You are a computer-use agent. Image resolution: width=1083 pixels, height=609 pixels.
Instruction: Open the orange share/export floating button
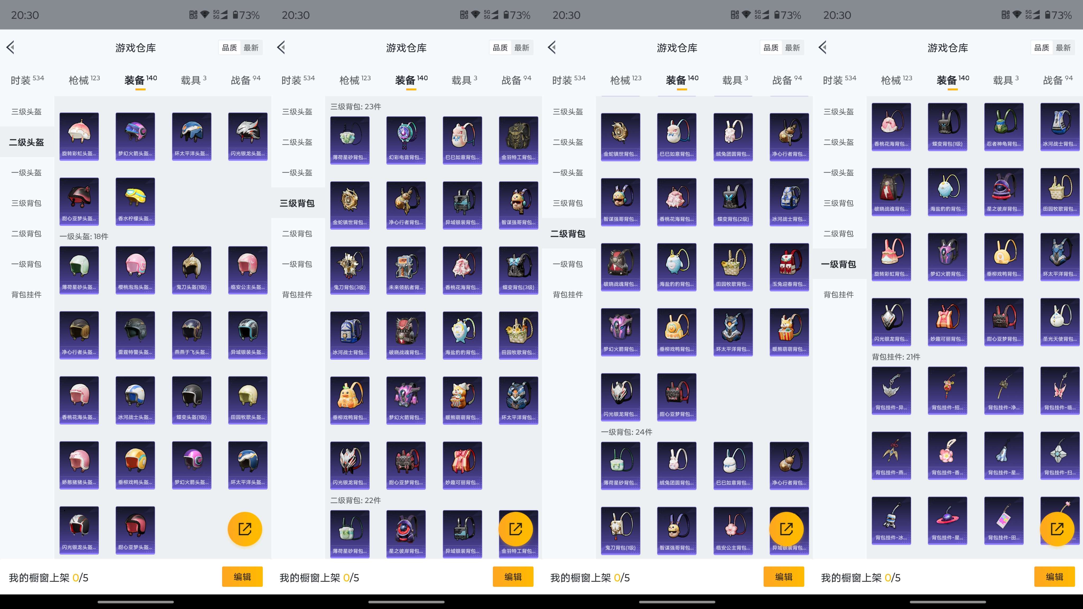(x=245, y=529)
